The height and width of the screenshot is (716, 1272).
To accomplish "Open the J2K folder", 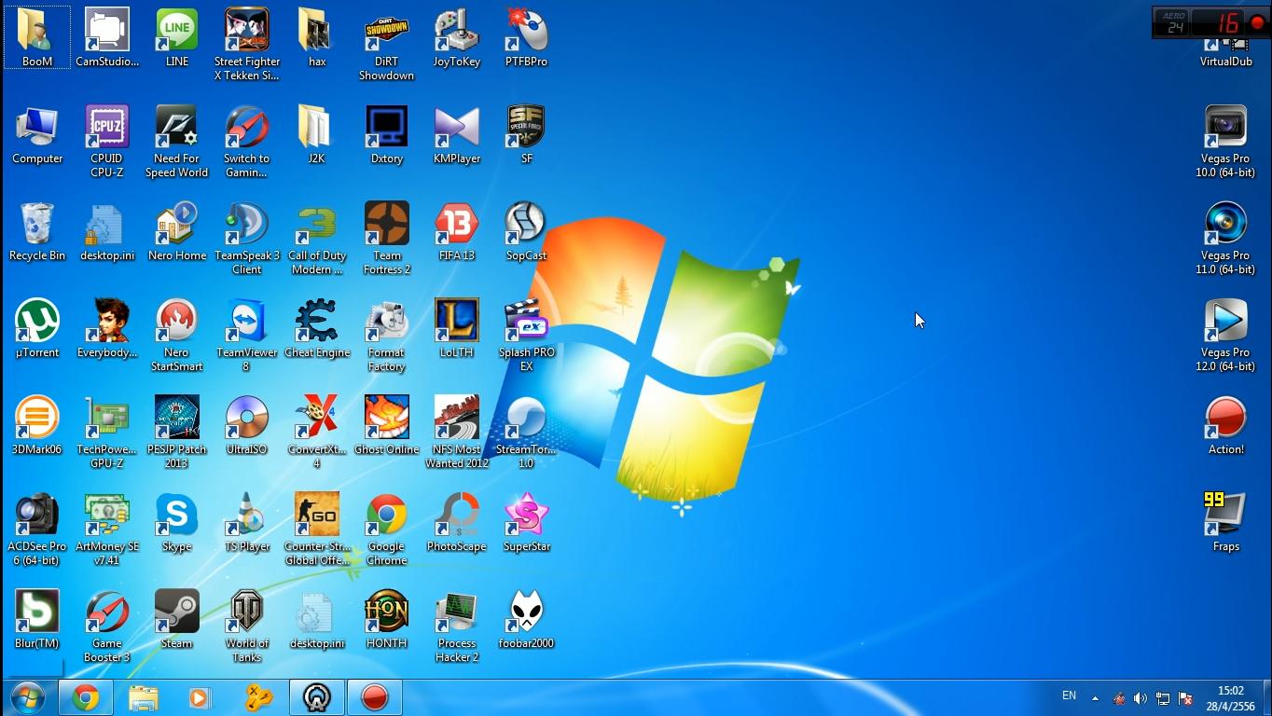I will click(317, 134).
